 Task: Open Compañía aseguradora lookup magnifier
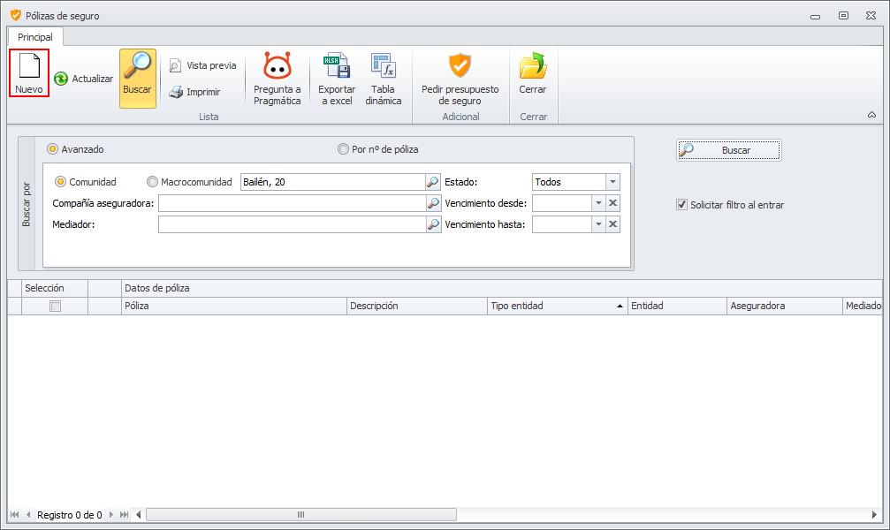(433, 203)
